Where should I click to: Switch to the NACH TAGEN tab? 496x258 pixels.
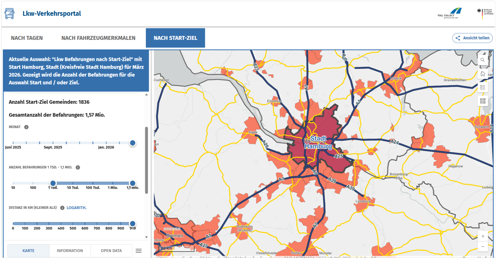[27, 38]
